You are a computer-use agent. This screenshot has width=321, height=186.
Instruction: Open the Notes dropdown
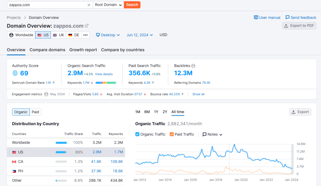click(x=212, y=134)
